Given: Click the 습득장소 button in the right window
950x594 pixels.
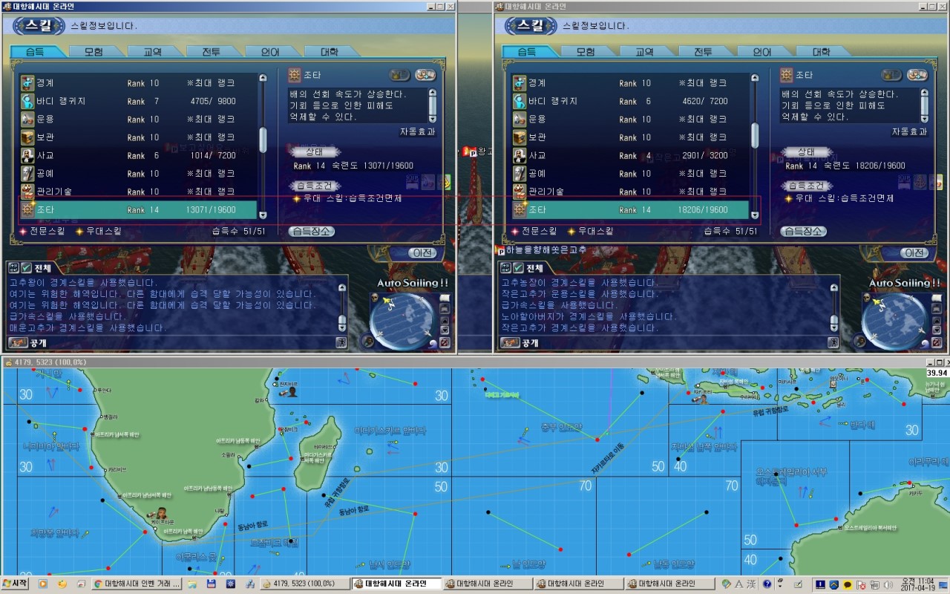Looking at the screenshot, I should pyautogui.click(x=803, y=231).
